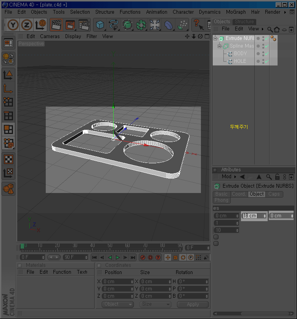Click the home icon in Objects panel
This screenshot has height=319, width=297.
click(x=277, y=30)
